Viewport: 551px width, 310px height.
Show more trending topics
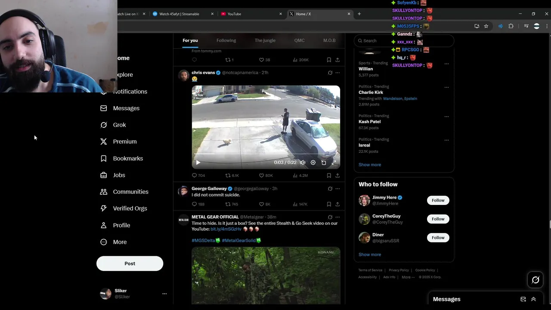tap(370, 164)
